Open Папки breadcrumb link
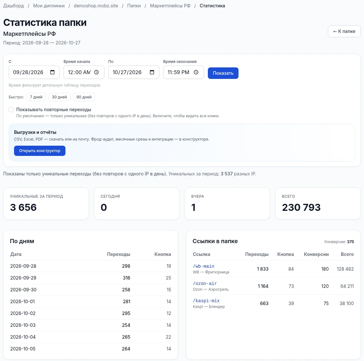Image resolution: width=364 pixels, height=361 pixels. click(x=134, y=6)
